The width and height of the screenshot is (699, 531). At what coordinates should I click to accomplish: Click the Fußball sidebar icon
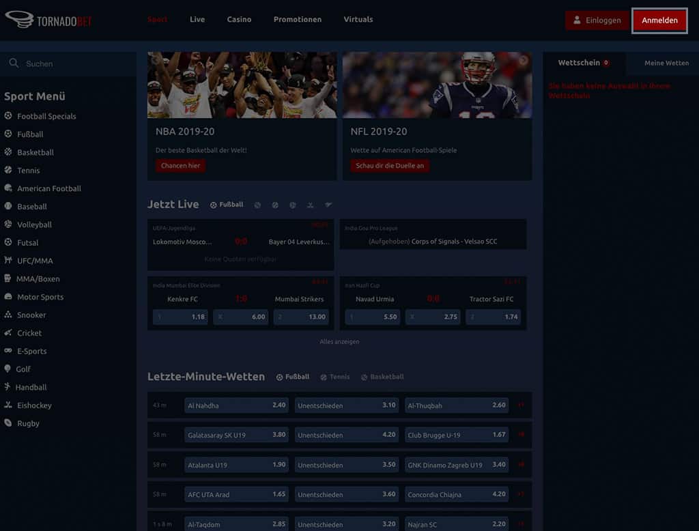point(8,134)
